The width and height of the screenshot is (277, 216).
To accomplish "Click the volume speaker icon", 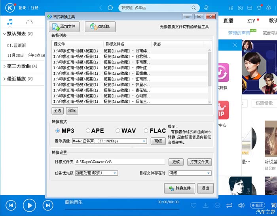I will 241,205.
